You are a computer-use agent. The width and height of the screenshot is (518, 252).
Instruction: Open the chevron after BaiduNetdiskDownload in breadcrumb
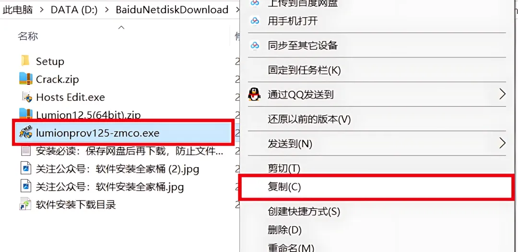pyautogui.click(x=238, y=10)
